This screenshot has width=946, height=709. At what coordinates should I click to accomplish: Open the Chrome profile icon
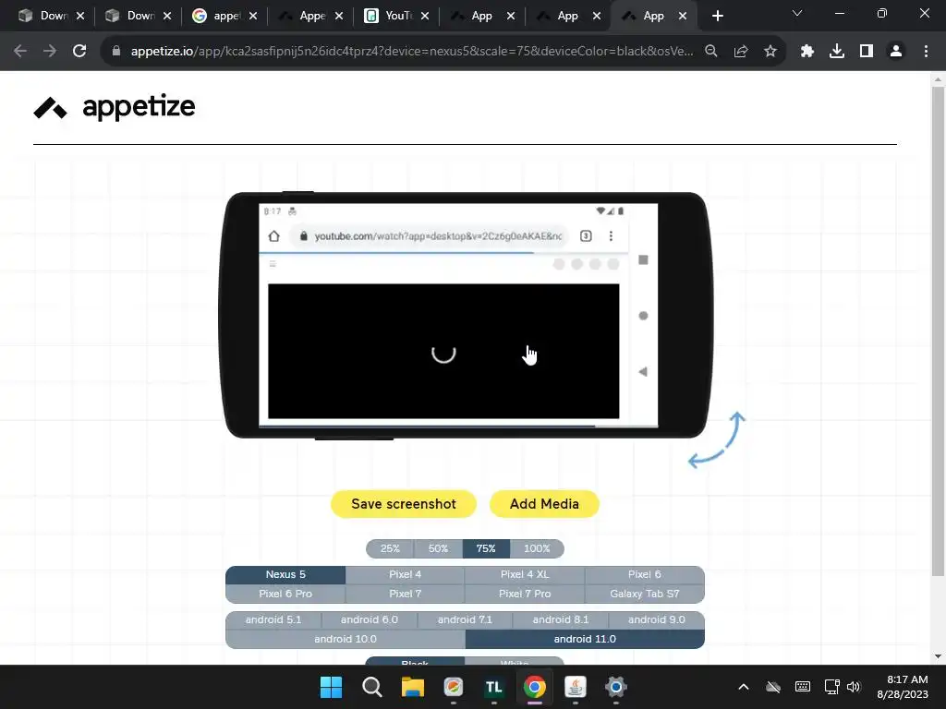pos(896,52)
